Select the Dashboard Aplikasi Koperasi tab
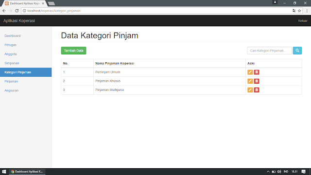This screenshot has height=175, width=311. (25, 3)
